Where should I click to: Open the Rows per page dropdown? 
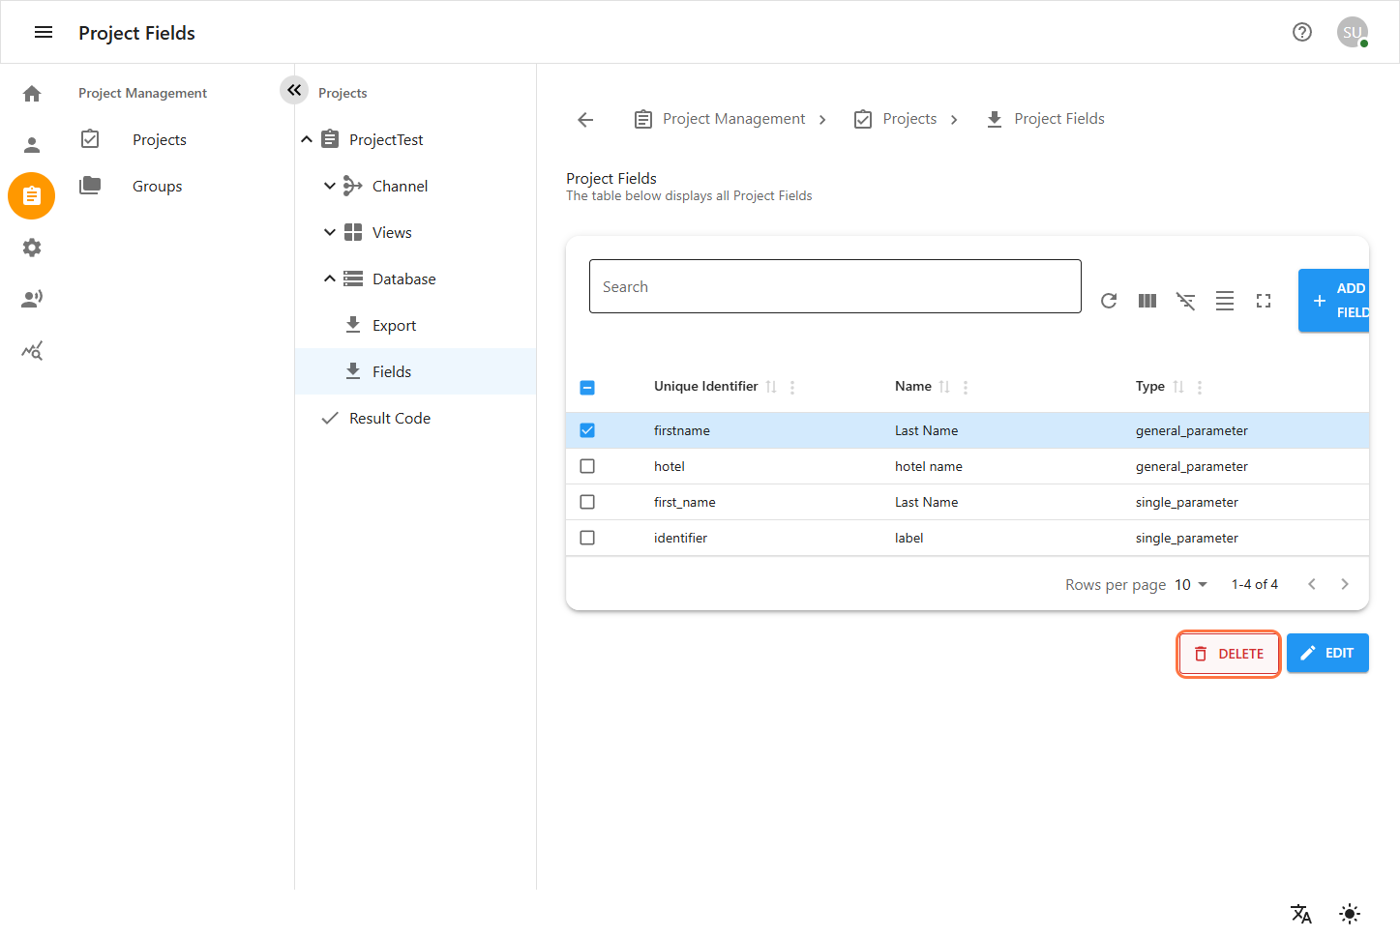[1190, 584]
